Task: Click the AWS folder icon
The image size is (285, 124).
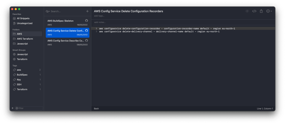Action: point(14,34)
